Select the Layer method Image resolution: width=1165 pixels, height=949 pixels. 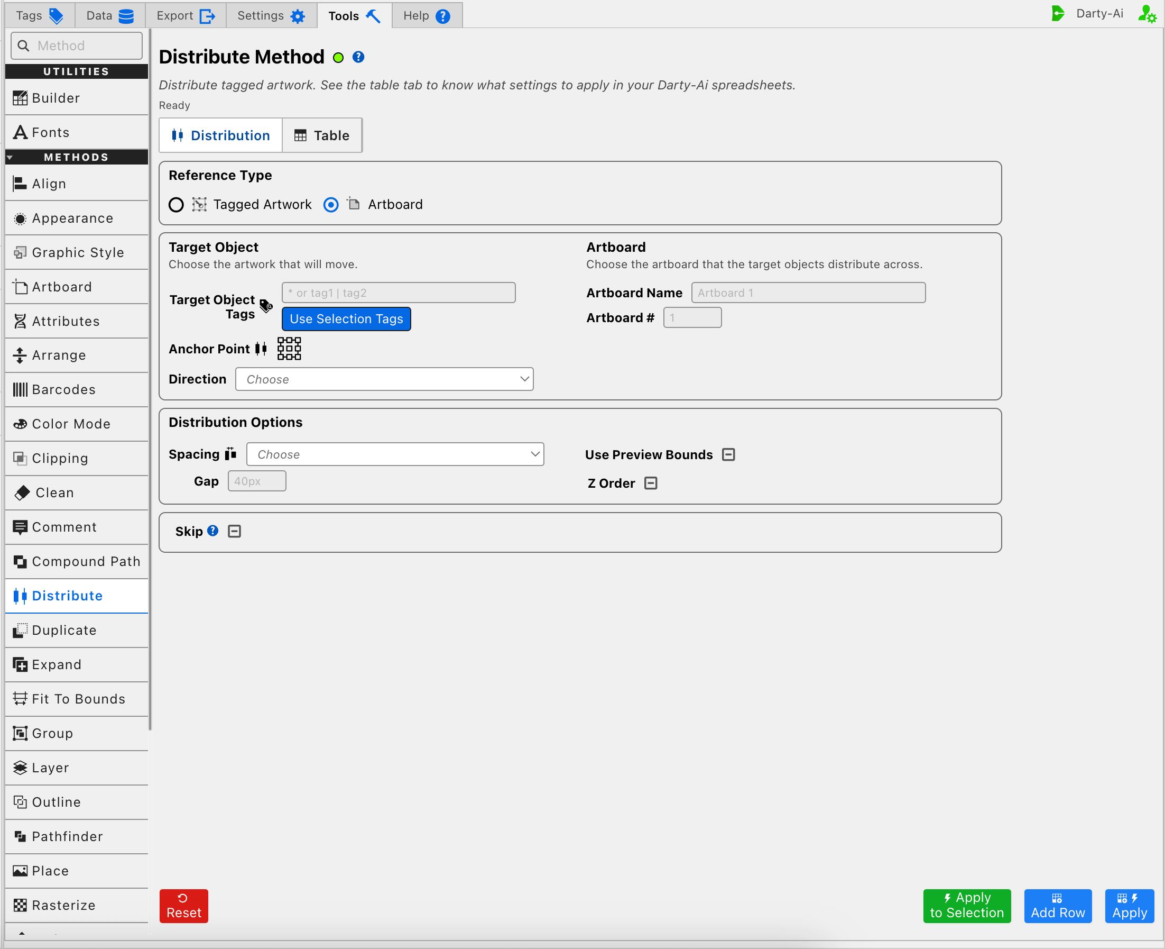coord(77,768)
